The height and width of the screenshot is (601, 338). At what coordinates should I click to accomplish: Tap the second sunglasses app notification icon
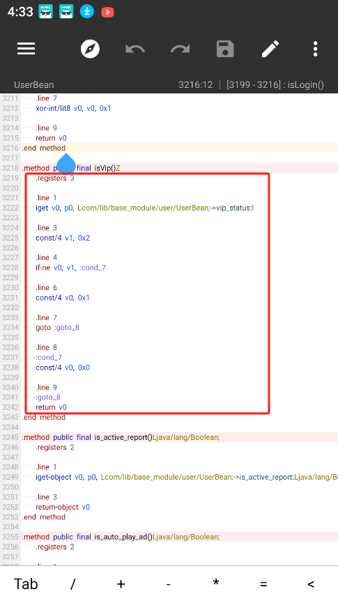pos(66,12)
